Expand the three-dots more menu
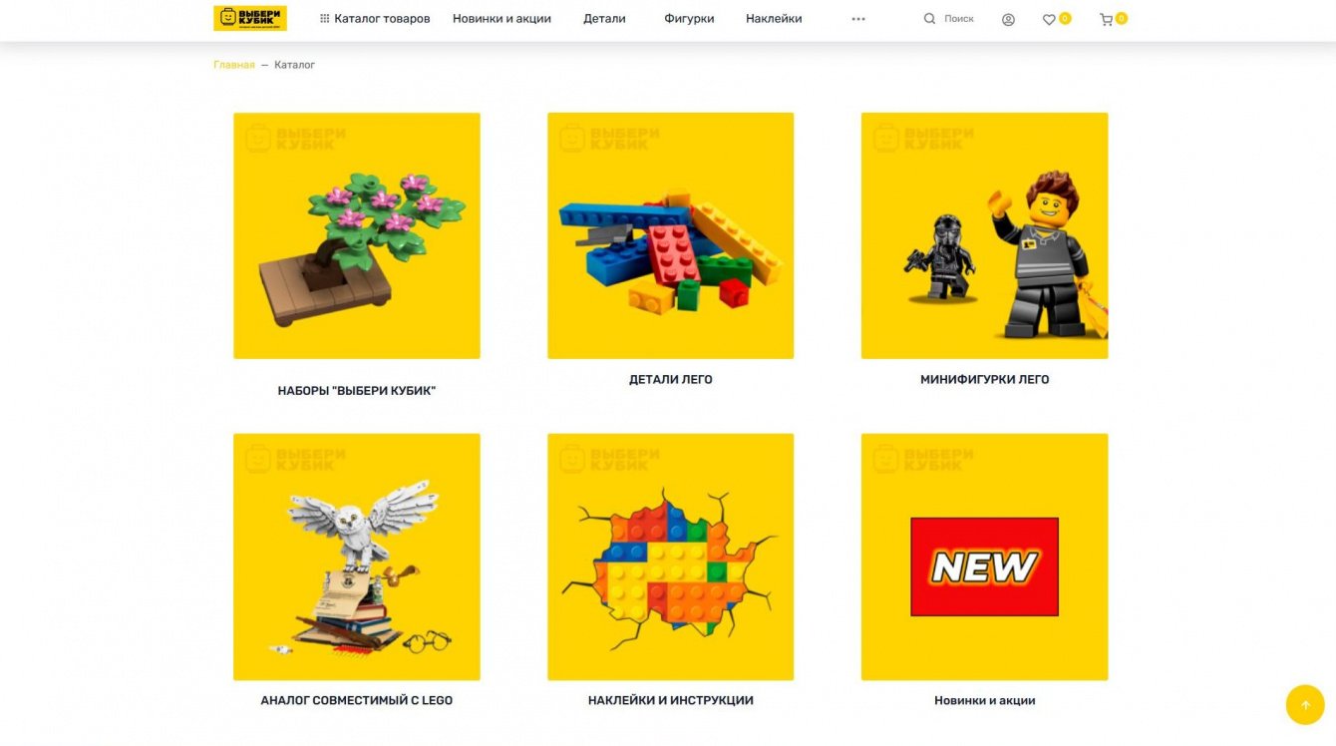The width and height of the screenshot is (1336, 746). 858,19
